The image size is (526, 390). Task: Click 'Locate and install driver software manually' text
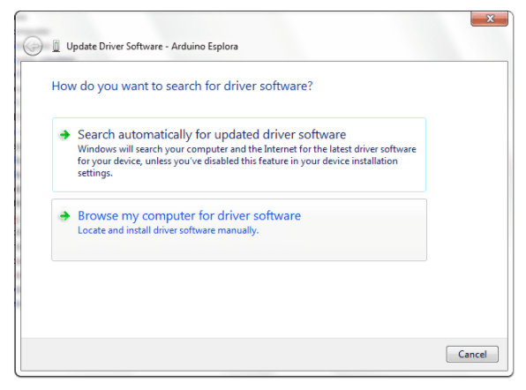(168, 230)
